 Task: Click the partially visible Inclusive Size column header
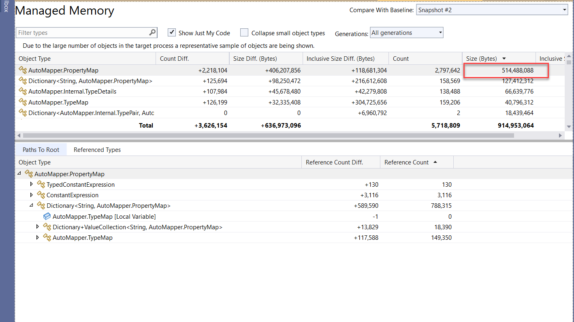[x=551, y=58]
